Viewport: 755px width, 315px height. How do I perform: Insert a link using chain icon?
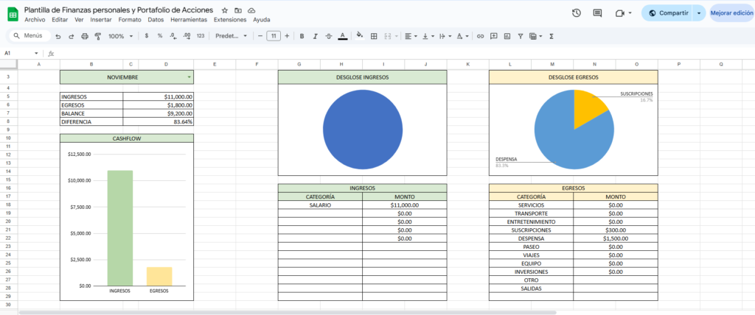tap(481, 35)
